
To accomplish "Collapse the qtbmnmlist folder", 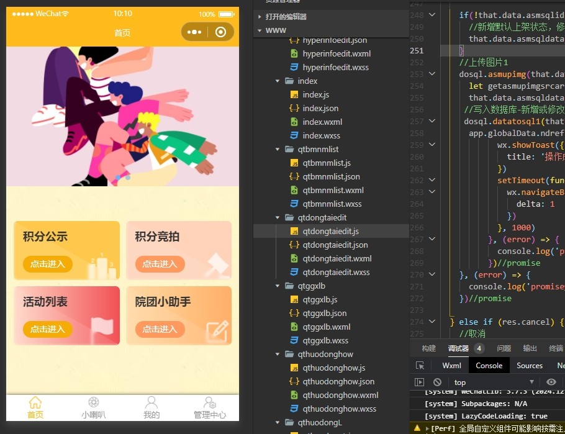I will [x=278, y=149].
